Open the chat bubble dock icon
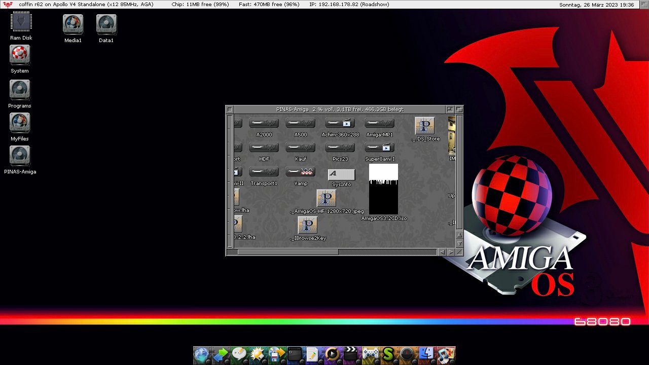Screen dimensions: 649x365 click(239, 355)
